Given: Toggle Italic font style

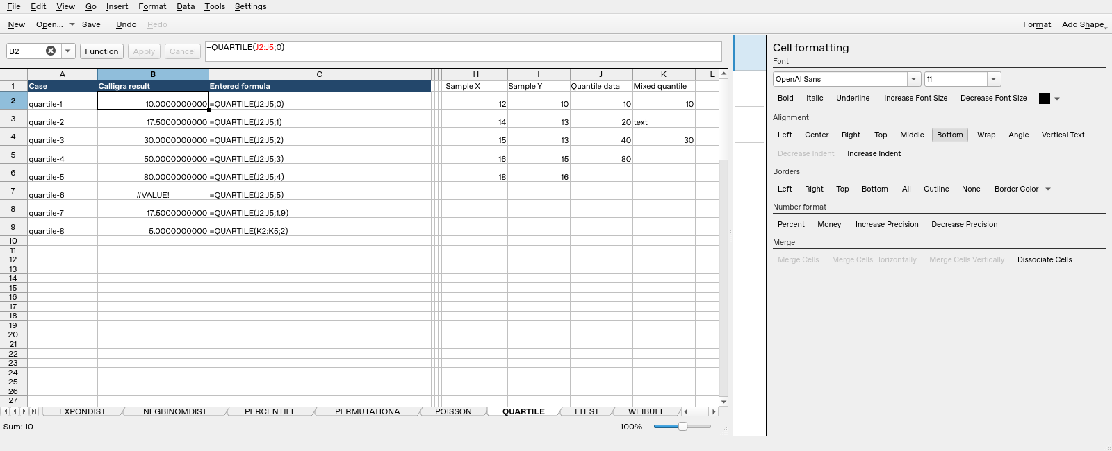Looking at the screenshot, I should pos(815,99).
